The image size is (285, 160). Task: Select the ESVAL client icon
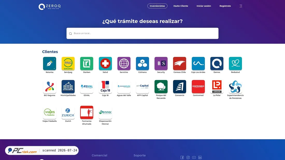87,87
